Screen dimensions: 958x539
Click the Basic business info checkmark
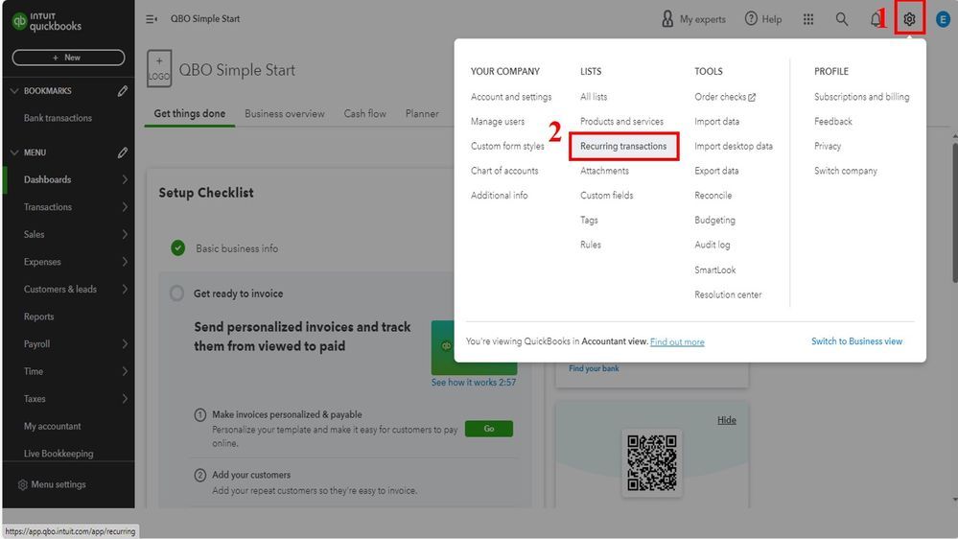point(177,248)
